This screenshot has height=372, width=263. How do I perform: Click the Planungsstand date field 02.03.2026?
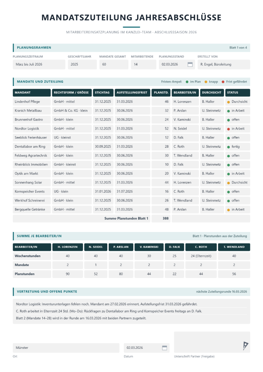[x=177, y=65]
